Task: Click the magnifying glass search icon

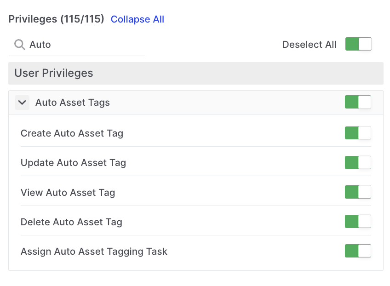Action: (19, 45)
